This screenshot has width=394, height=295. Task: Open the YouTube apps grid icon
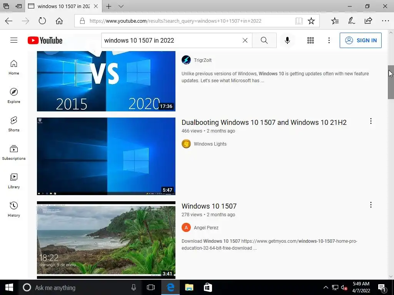pyautogui.click(x=311, y=40)
